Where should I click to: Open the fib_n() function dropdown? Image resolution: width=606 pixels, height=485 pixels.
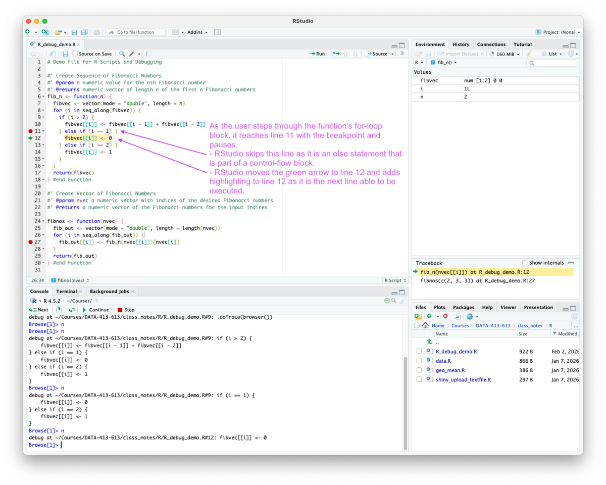(444, 62)
